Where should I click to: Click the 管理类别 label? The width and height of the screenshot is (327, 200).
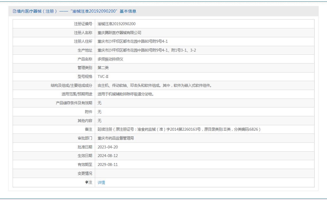tap(85, 68)
